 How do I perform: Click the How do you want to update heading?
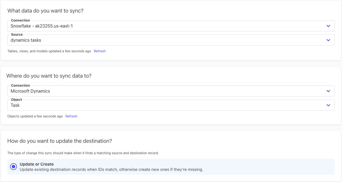coord(60,141)
